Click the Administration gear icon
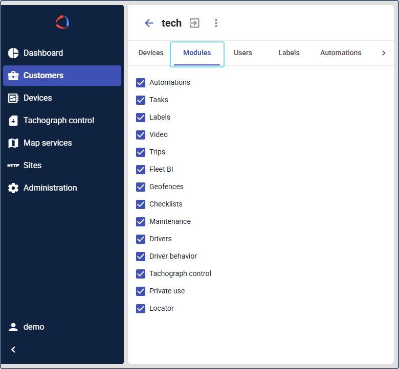Screen dimensions: 399x369 [x=13, y=188]
